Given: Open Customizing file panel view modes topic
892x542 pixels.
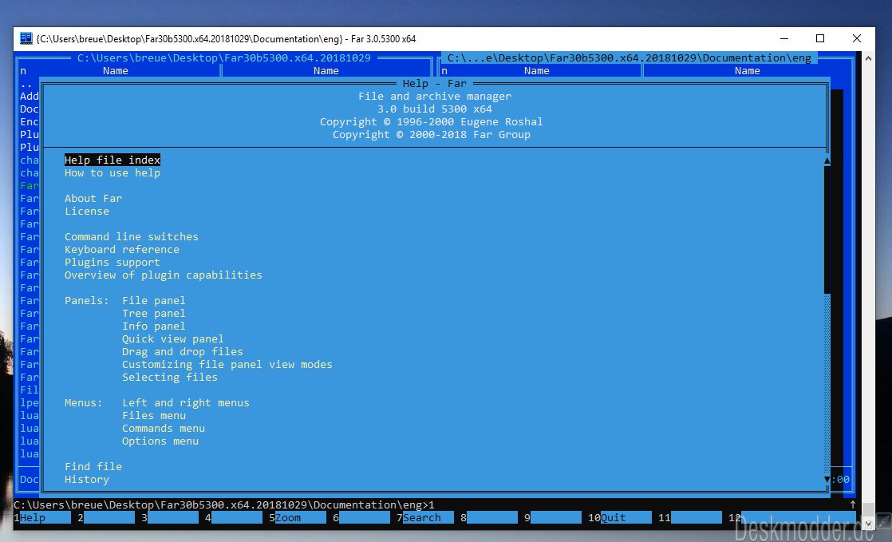Looking at the screenshot, I should (x=227, y=364).
